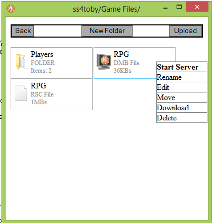Go back with the Back button

point(23,31)
